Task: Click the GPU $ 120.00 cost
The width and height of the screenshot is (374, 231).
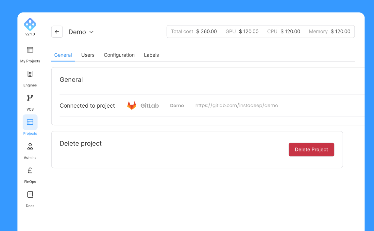Action: (x=249, y=31)
